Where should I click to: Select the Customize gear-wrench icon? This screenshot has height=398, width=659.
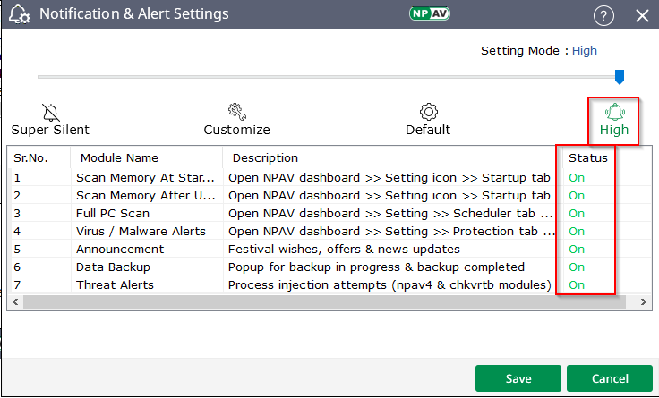tap(236, 112)
